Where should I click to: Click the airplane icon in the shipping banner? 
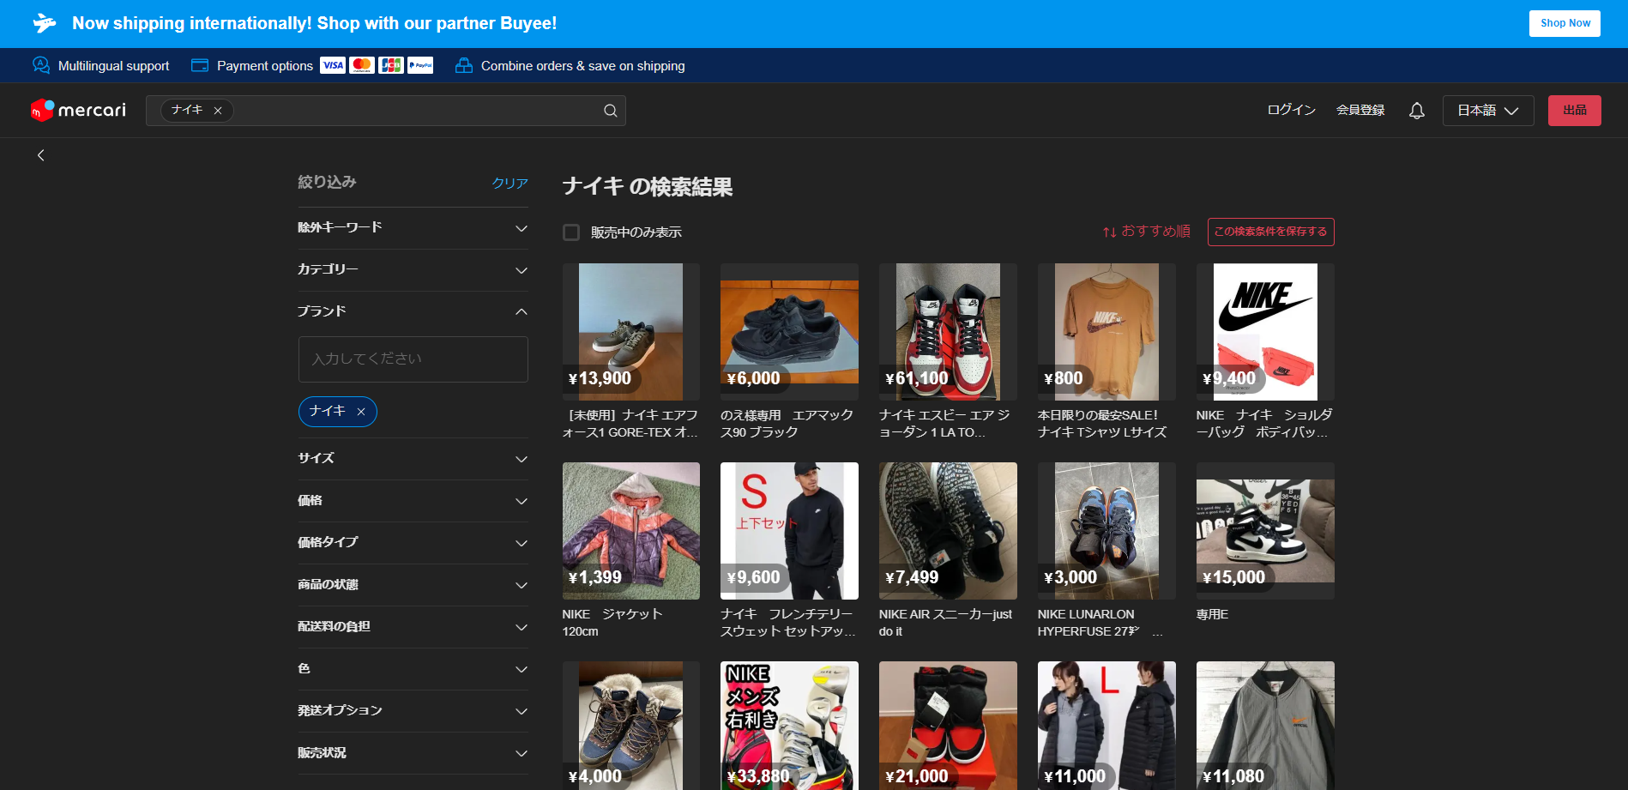point(43,23)
